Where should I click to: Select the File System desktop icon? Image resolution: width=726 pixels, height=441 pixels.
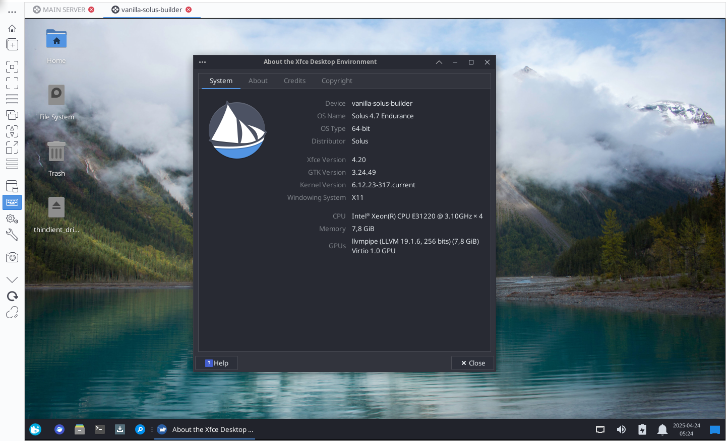tap(56, 95)
